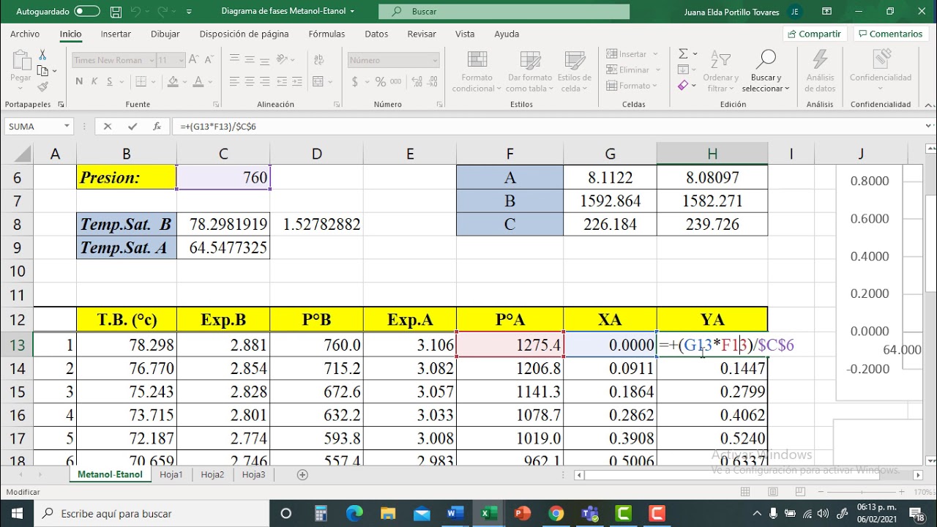Click the Buscar search box in title bar
Screen dimensions: 937x527
pos(504,12)
